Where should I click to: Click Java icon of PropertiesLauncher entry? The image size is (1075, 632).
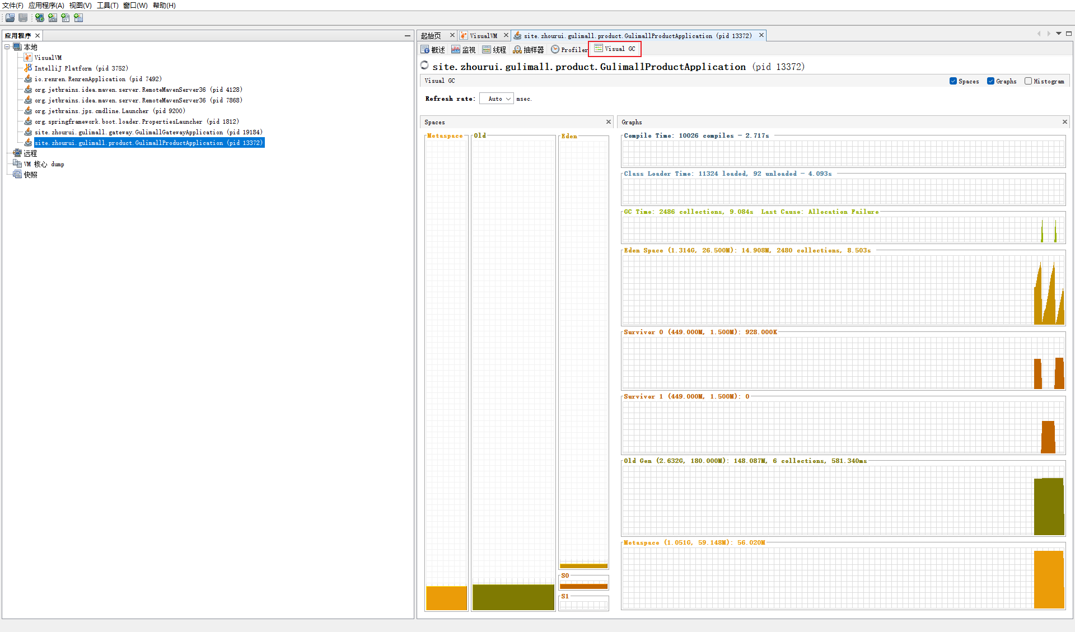click(28, 121)
